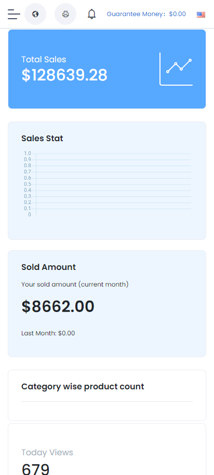Image resolution: width=214 pixels, height=475 pixels.
Task: Click inside the Sales Stat chart area
Action: coord(114,184)
